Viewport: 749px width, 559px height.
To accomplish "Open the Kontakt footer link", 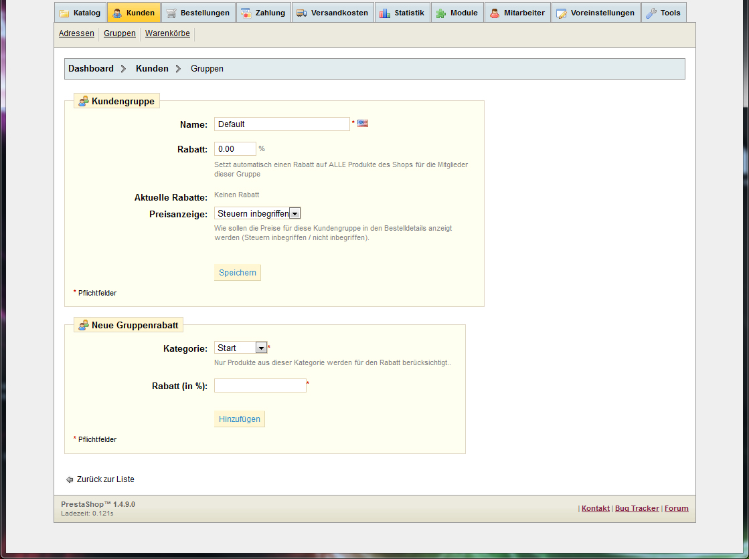I will point(595,508).
